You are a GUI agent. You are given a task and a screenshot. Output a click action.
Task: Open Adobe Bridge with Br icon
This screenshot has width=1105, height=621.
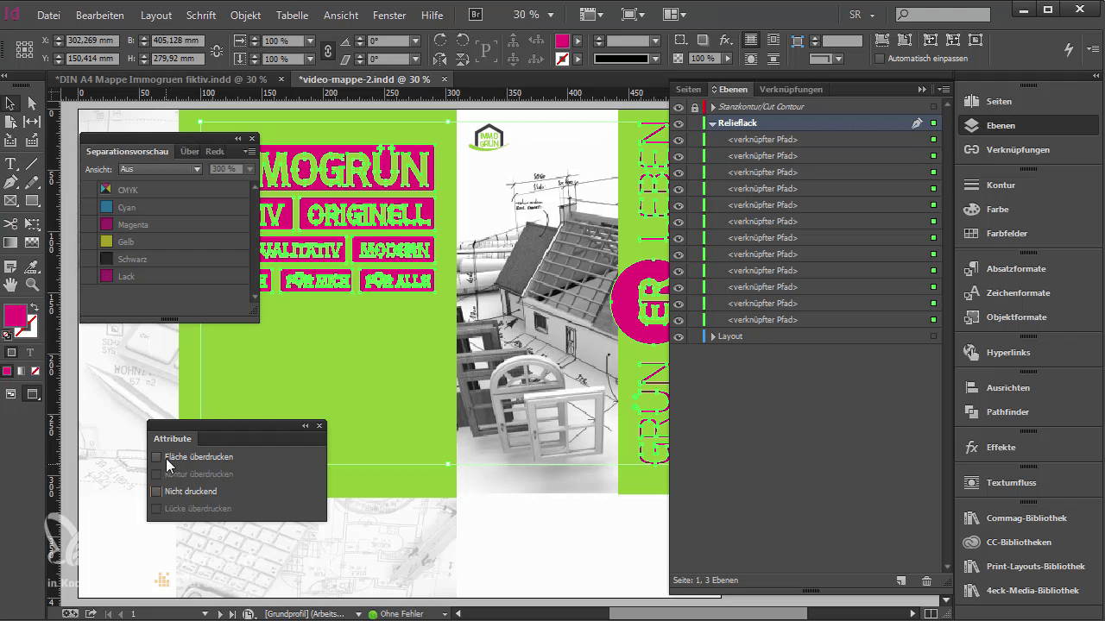[476, 15]
